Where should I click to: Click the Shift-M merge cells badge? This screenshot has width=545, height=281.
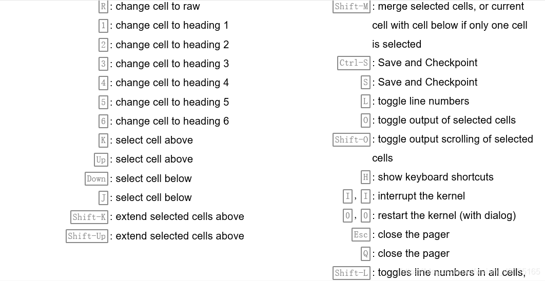pos(352,7)
